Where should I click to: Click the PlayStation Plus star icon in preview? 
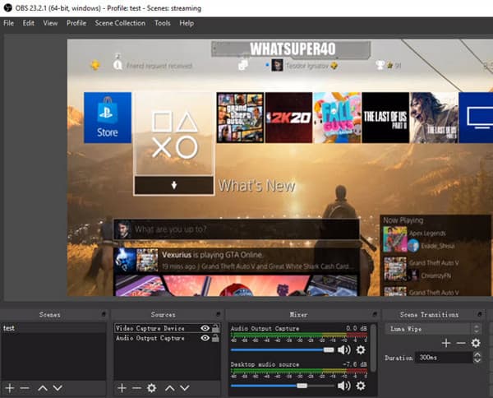click(95, 65)
